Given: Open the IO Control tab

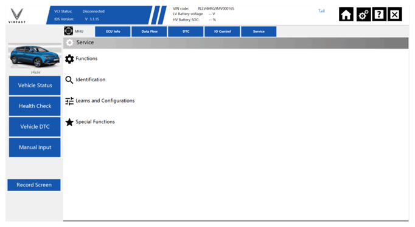Looking at the screenshot, I should point(222,32).
